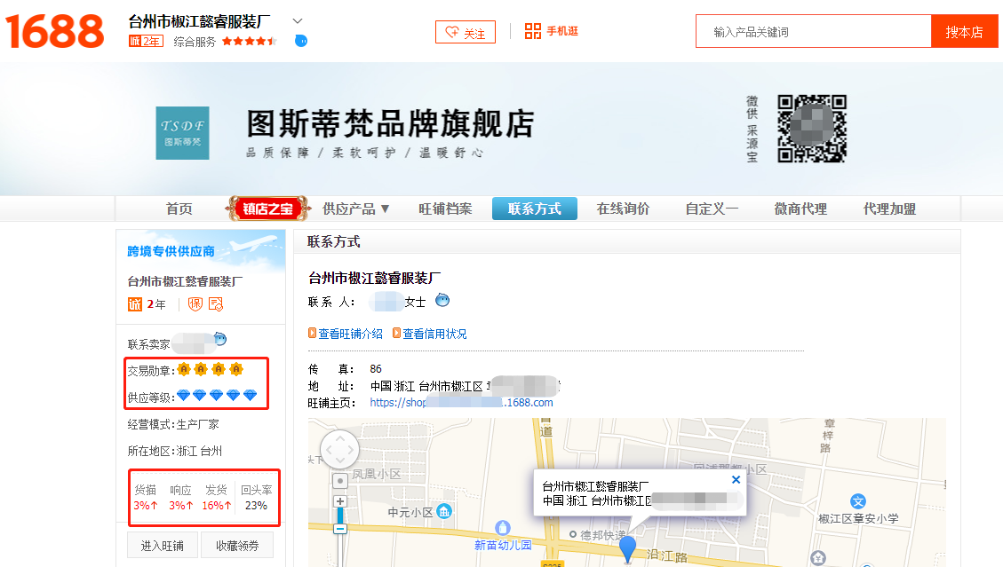Click the 货描 3% rating

click(145, 497)
